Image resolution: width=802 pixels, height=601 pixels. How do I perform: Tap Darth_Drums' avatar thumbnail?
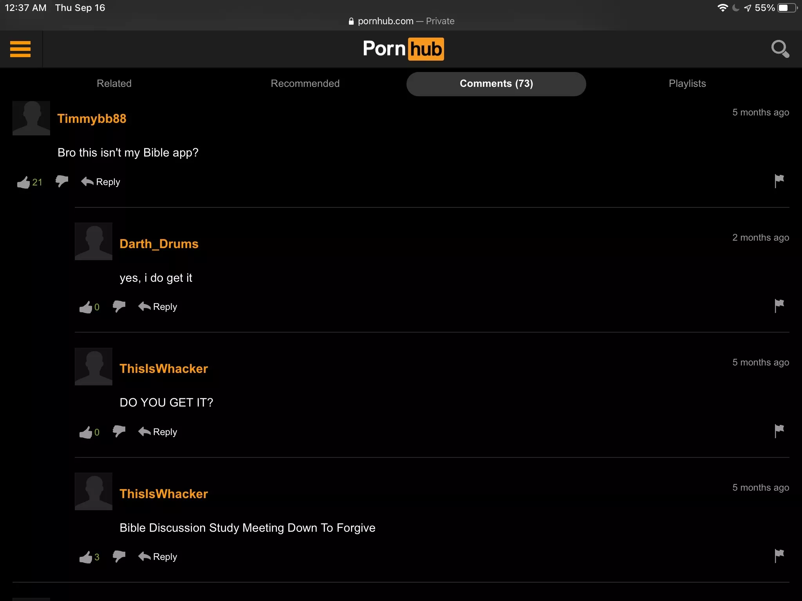pyautogui.click(x=93, y=241)
